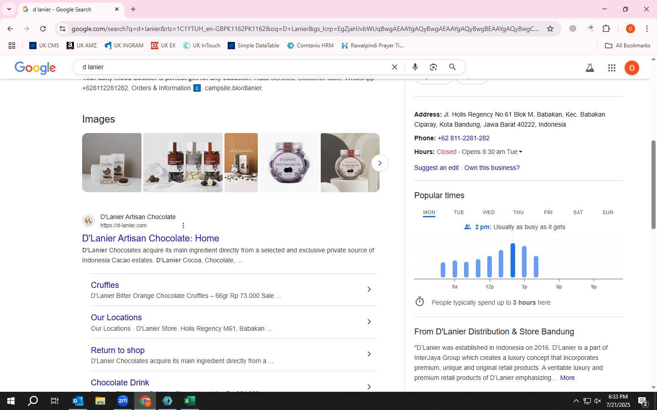Open the Cruffles sitelink
Image resolution: width=657 pixels, height=410 pixels.
(x=105, y=285)
